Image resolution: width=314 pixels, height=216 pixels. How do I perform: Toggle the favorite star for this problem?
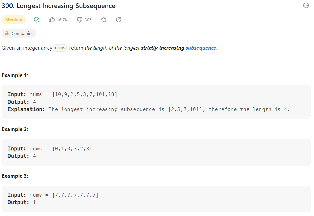point(104,20)
